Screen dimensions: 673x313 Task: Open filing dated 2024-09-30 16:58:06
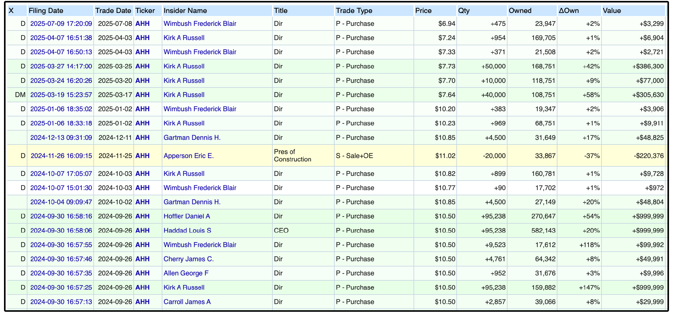[x=61, y=230]
